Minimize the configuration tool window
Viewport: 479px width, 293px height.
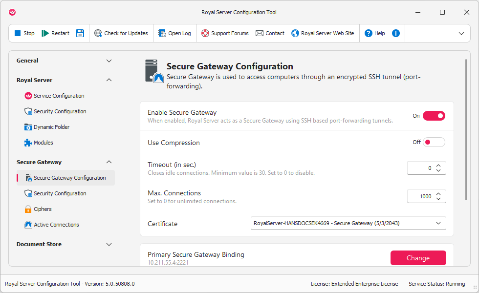[x=418, y=12]
